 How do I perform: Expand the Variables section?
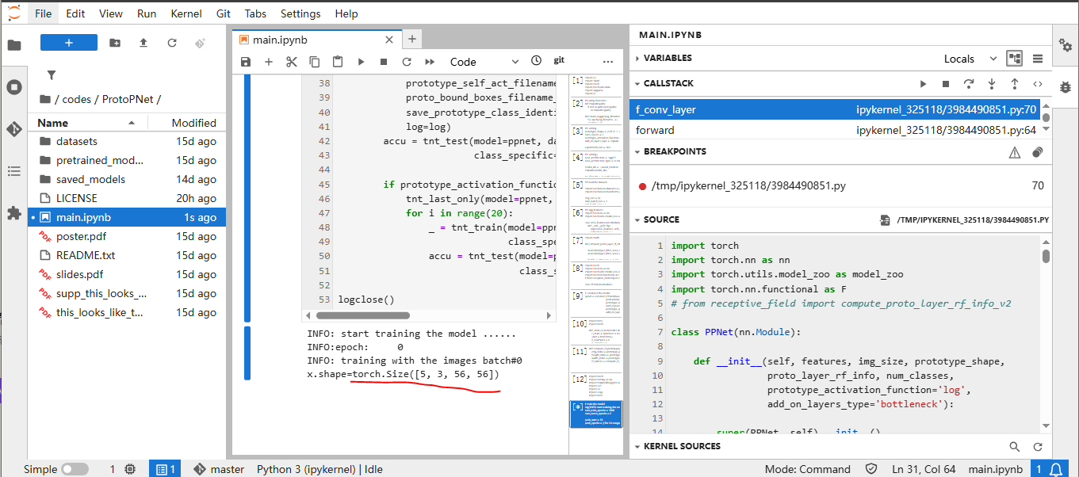pos(668,58)
